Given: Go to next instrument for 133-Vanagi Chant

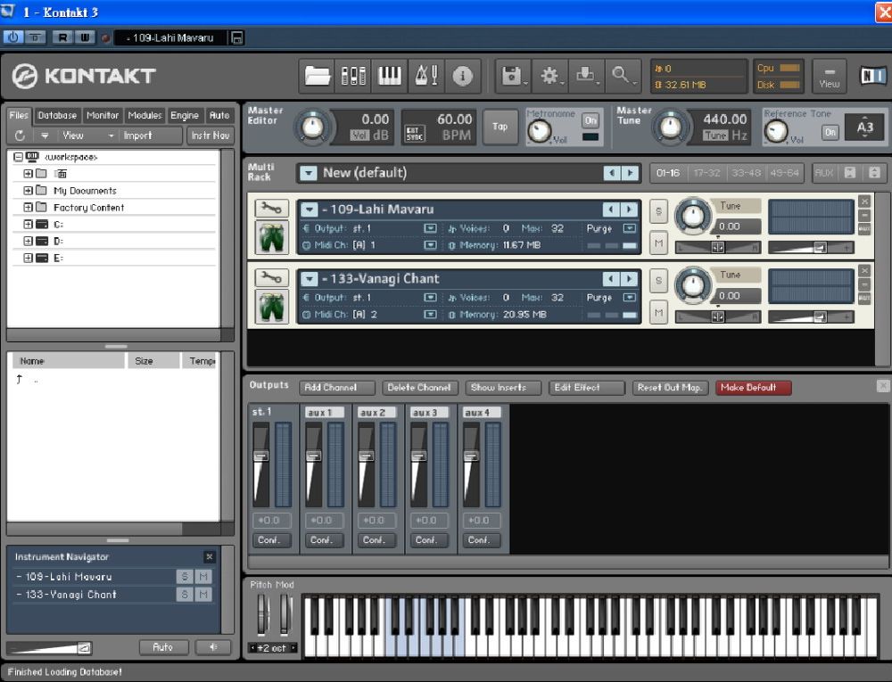Looking at the screenshot, I should click(629, 278).
